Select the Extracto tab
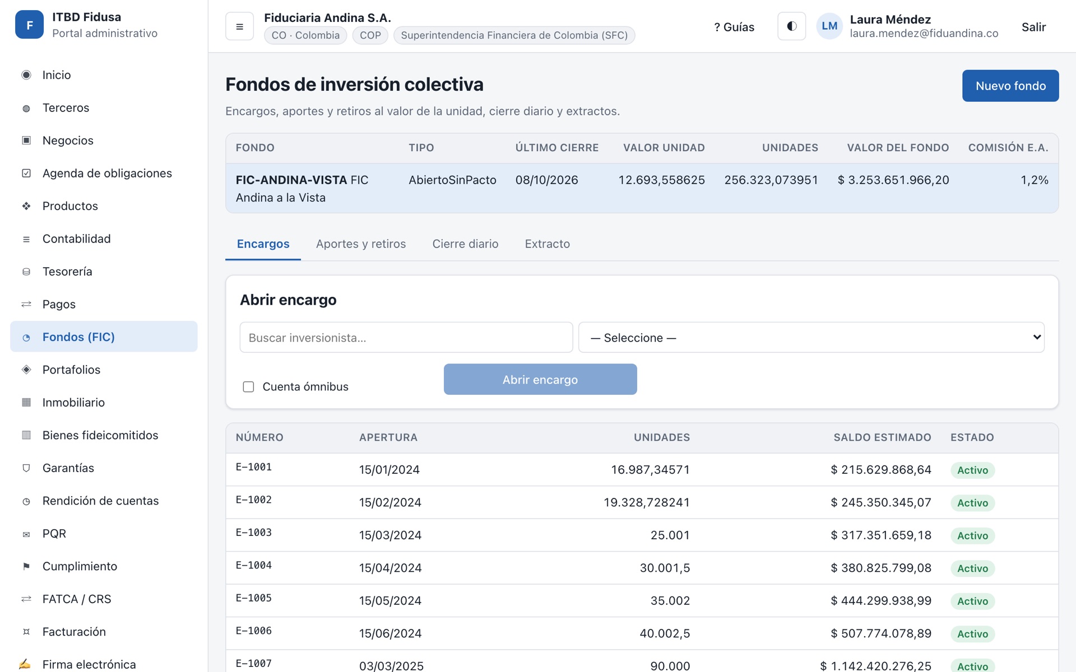 (x=547, y=244)
